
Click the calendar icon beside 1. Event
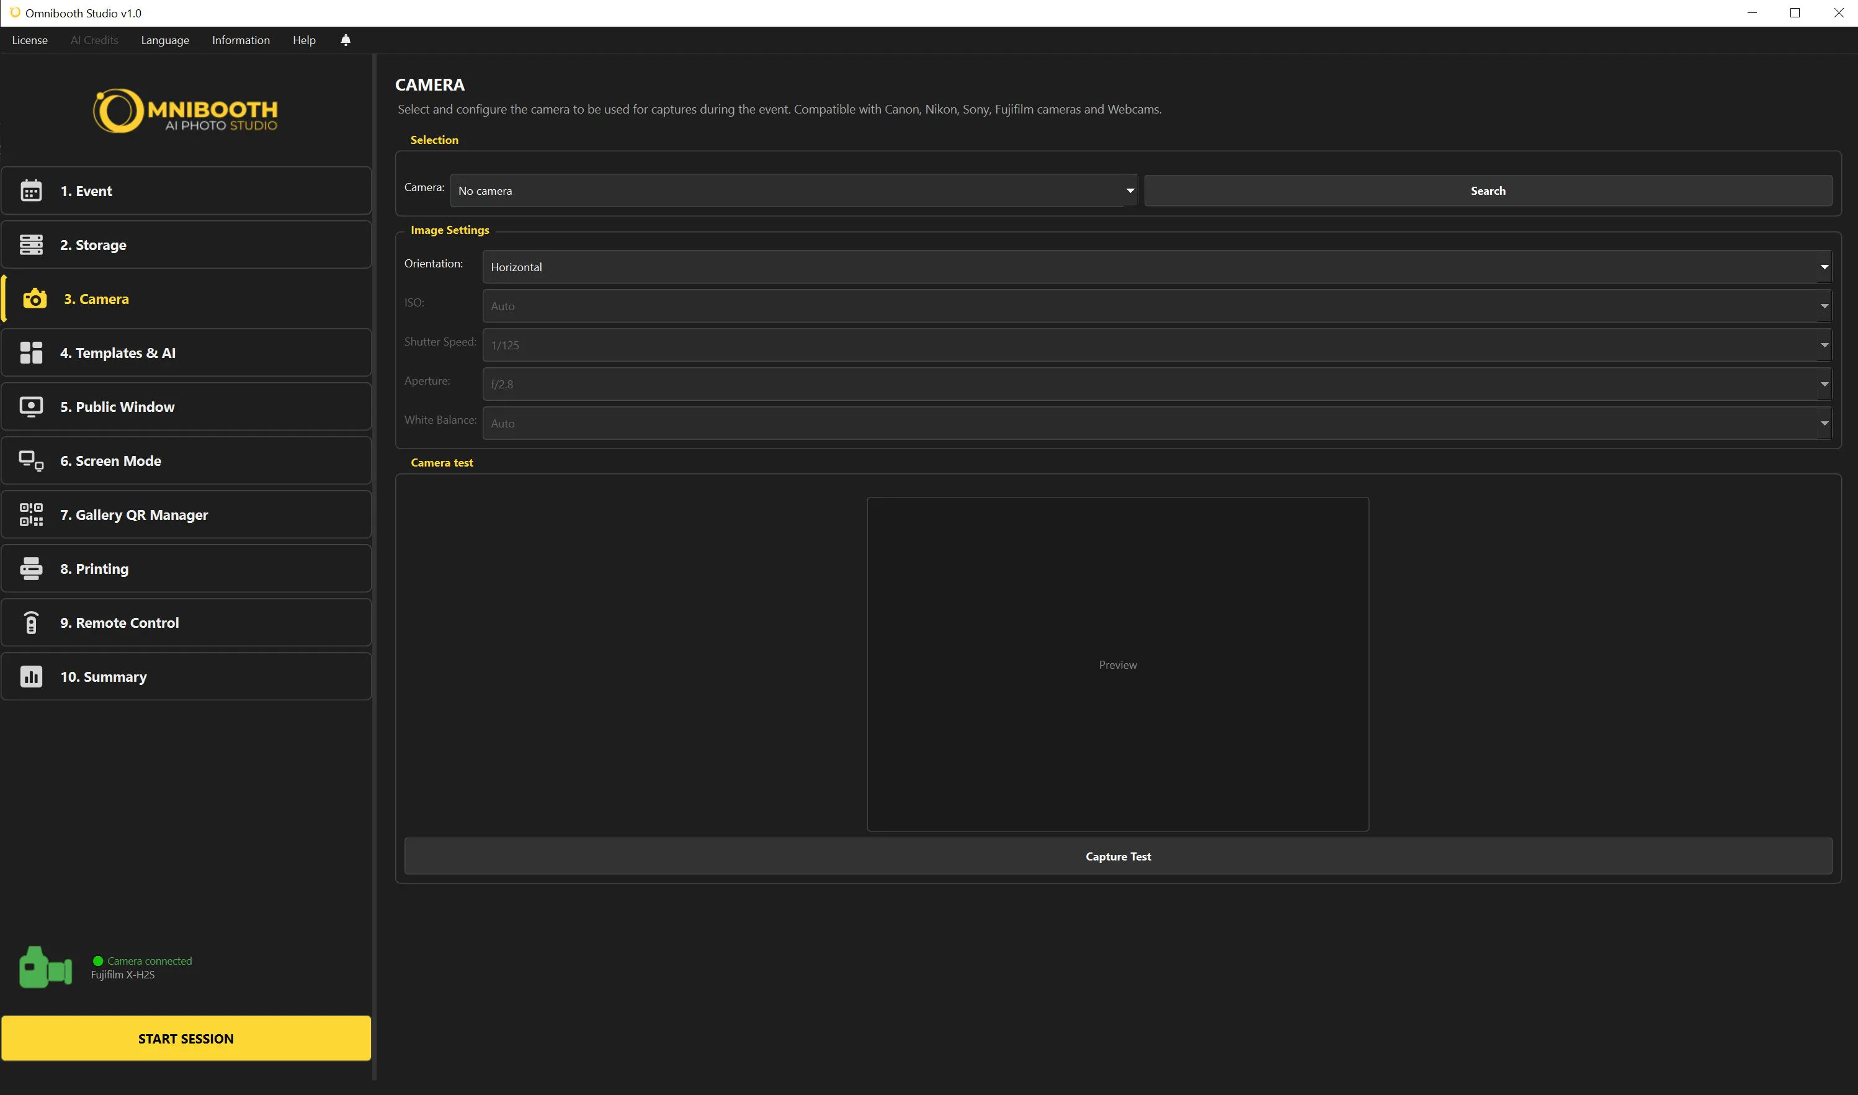[x=31, y=190]
